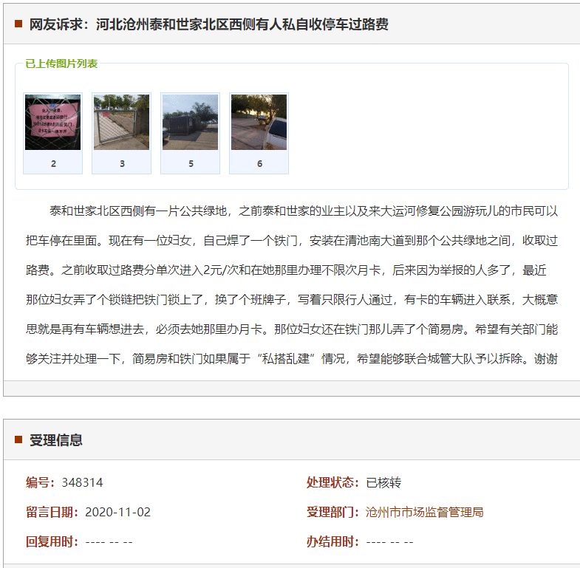
Task: Click complaint text line starting 路费。之前收取过路费
Action: point(286,270)
